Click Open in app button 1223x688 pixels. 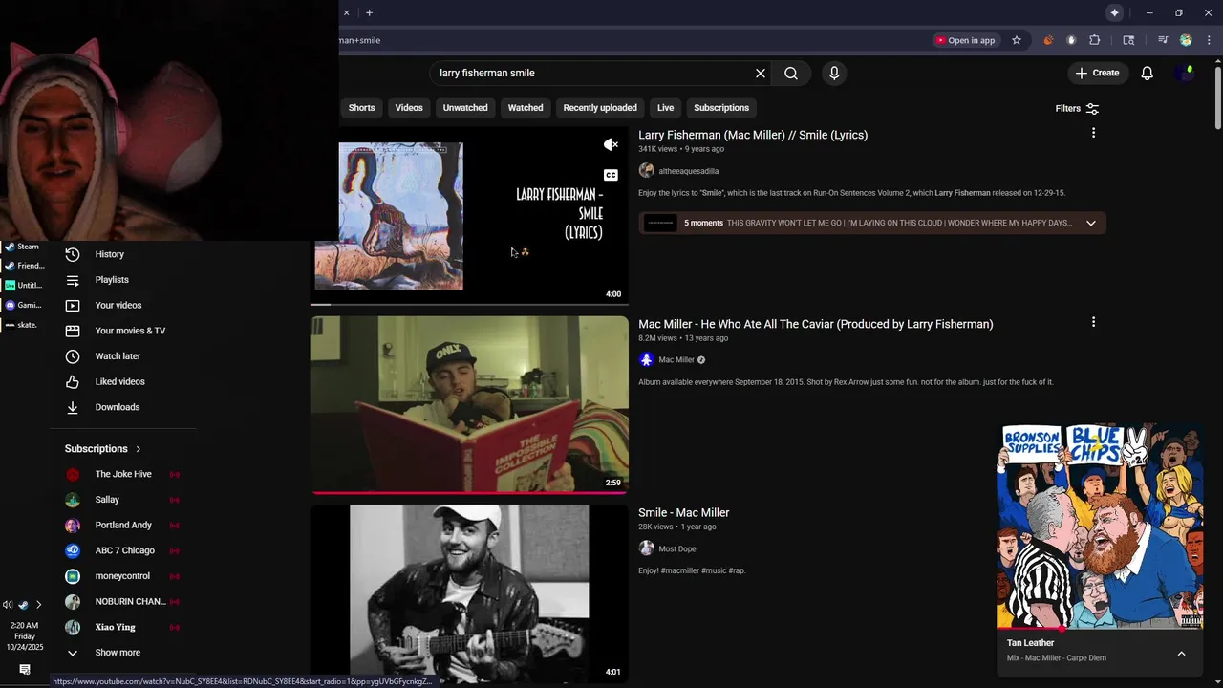[965, 40]
